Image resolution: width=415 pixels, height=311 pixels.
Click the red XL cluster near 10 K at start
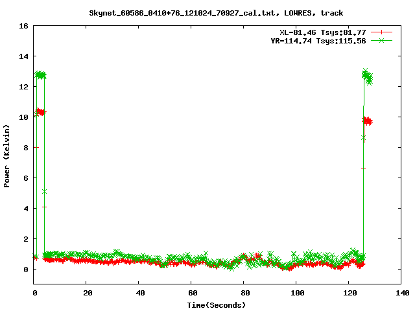[x=40, y=112]
